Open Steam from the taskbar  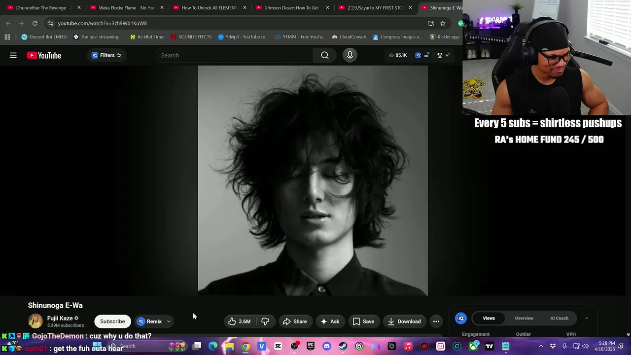click(343, 346)
